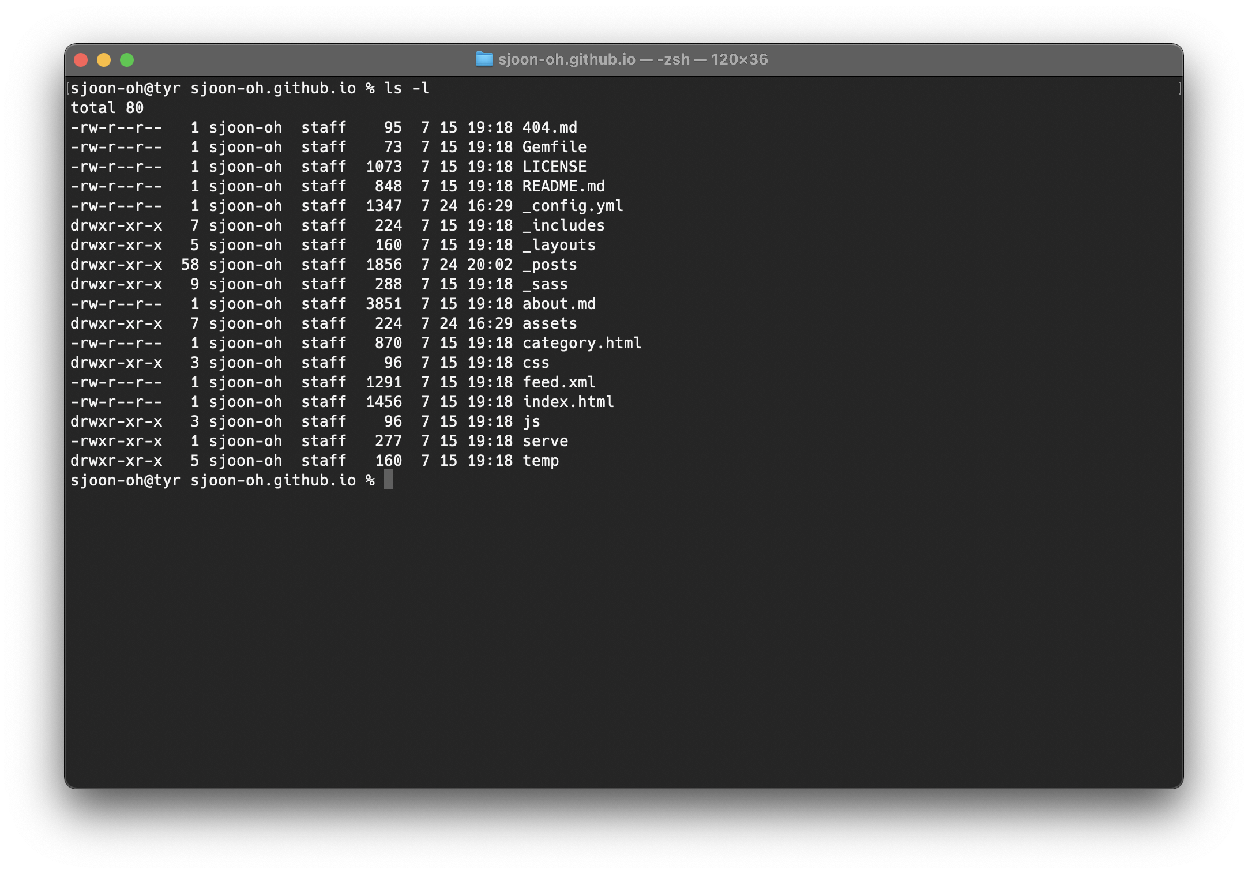Click the directory name _sass
1248x874 pixels.
[x=545, y=284]
